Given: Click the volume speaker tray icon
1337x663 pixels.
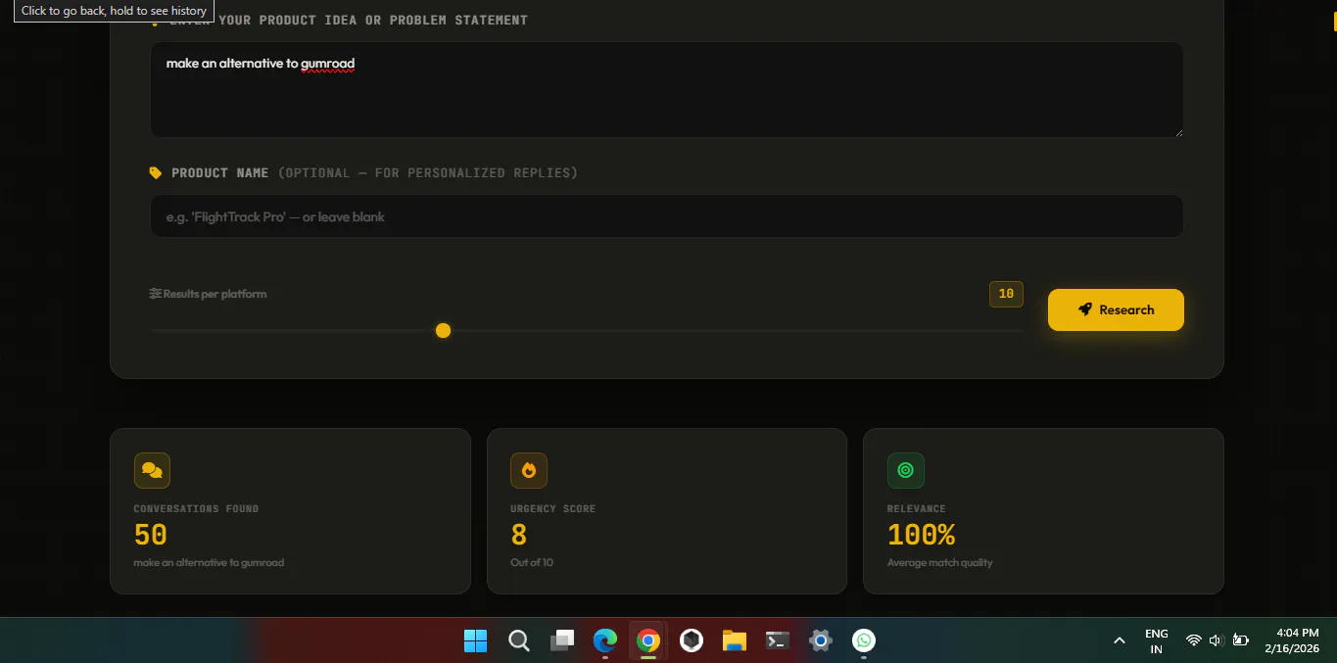Looking at the screenshot, I should pyautogui.click(x=1217, y=640).
